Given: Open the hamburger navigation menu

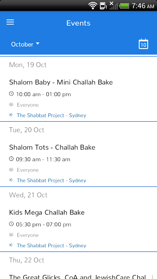Looking at the screenshot, I should point(10,22).
